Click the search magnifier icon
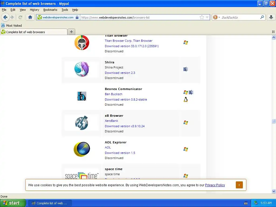The height and width of the screenshot is (207, 276). [x=262, y=17]
